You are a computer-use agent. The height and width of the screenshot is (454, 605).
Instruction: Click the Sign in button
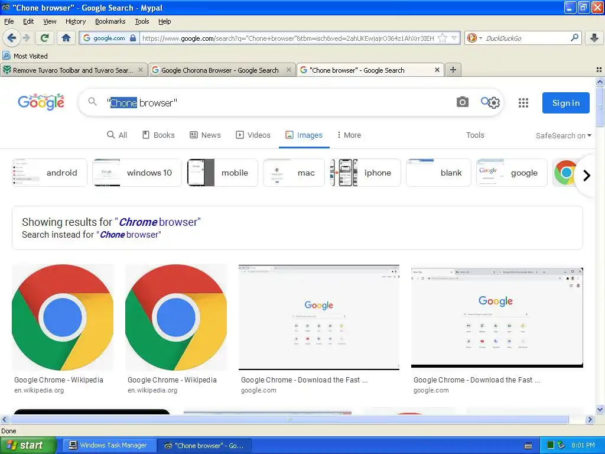(x=565, y=103)
